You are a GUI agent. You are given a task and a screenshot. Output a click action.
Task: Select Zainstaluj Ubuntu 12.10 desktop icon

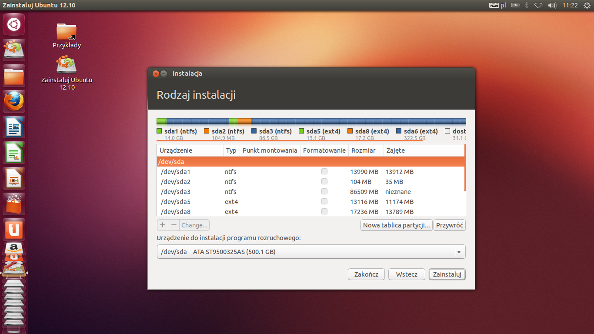click(67, 73)
